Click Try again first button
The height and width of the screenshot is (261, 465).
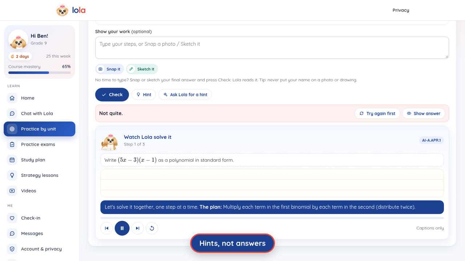(377, 113)
